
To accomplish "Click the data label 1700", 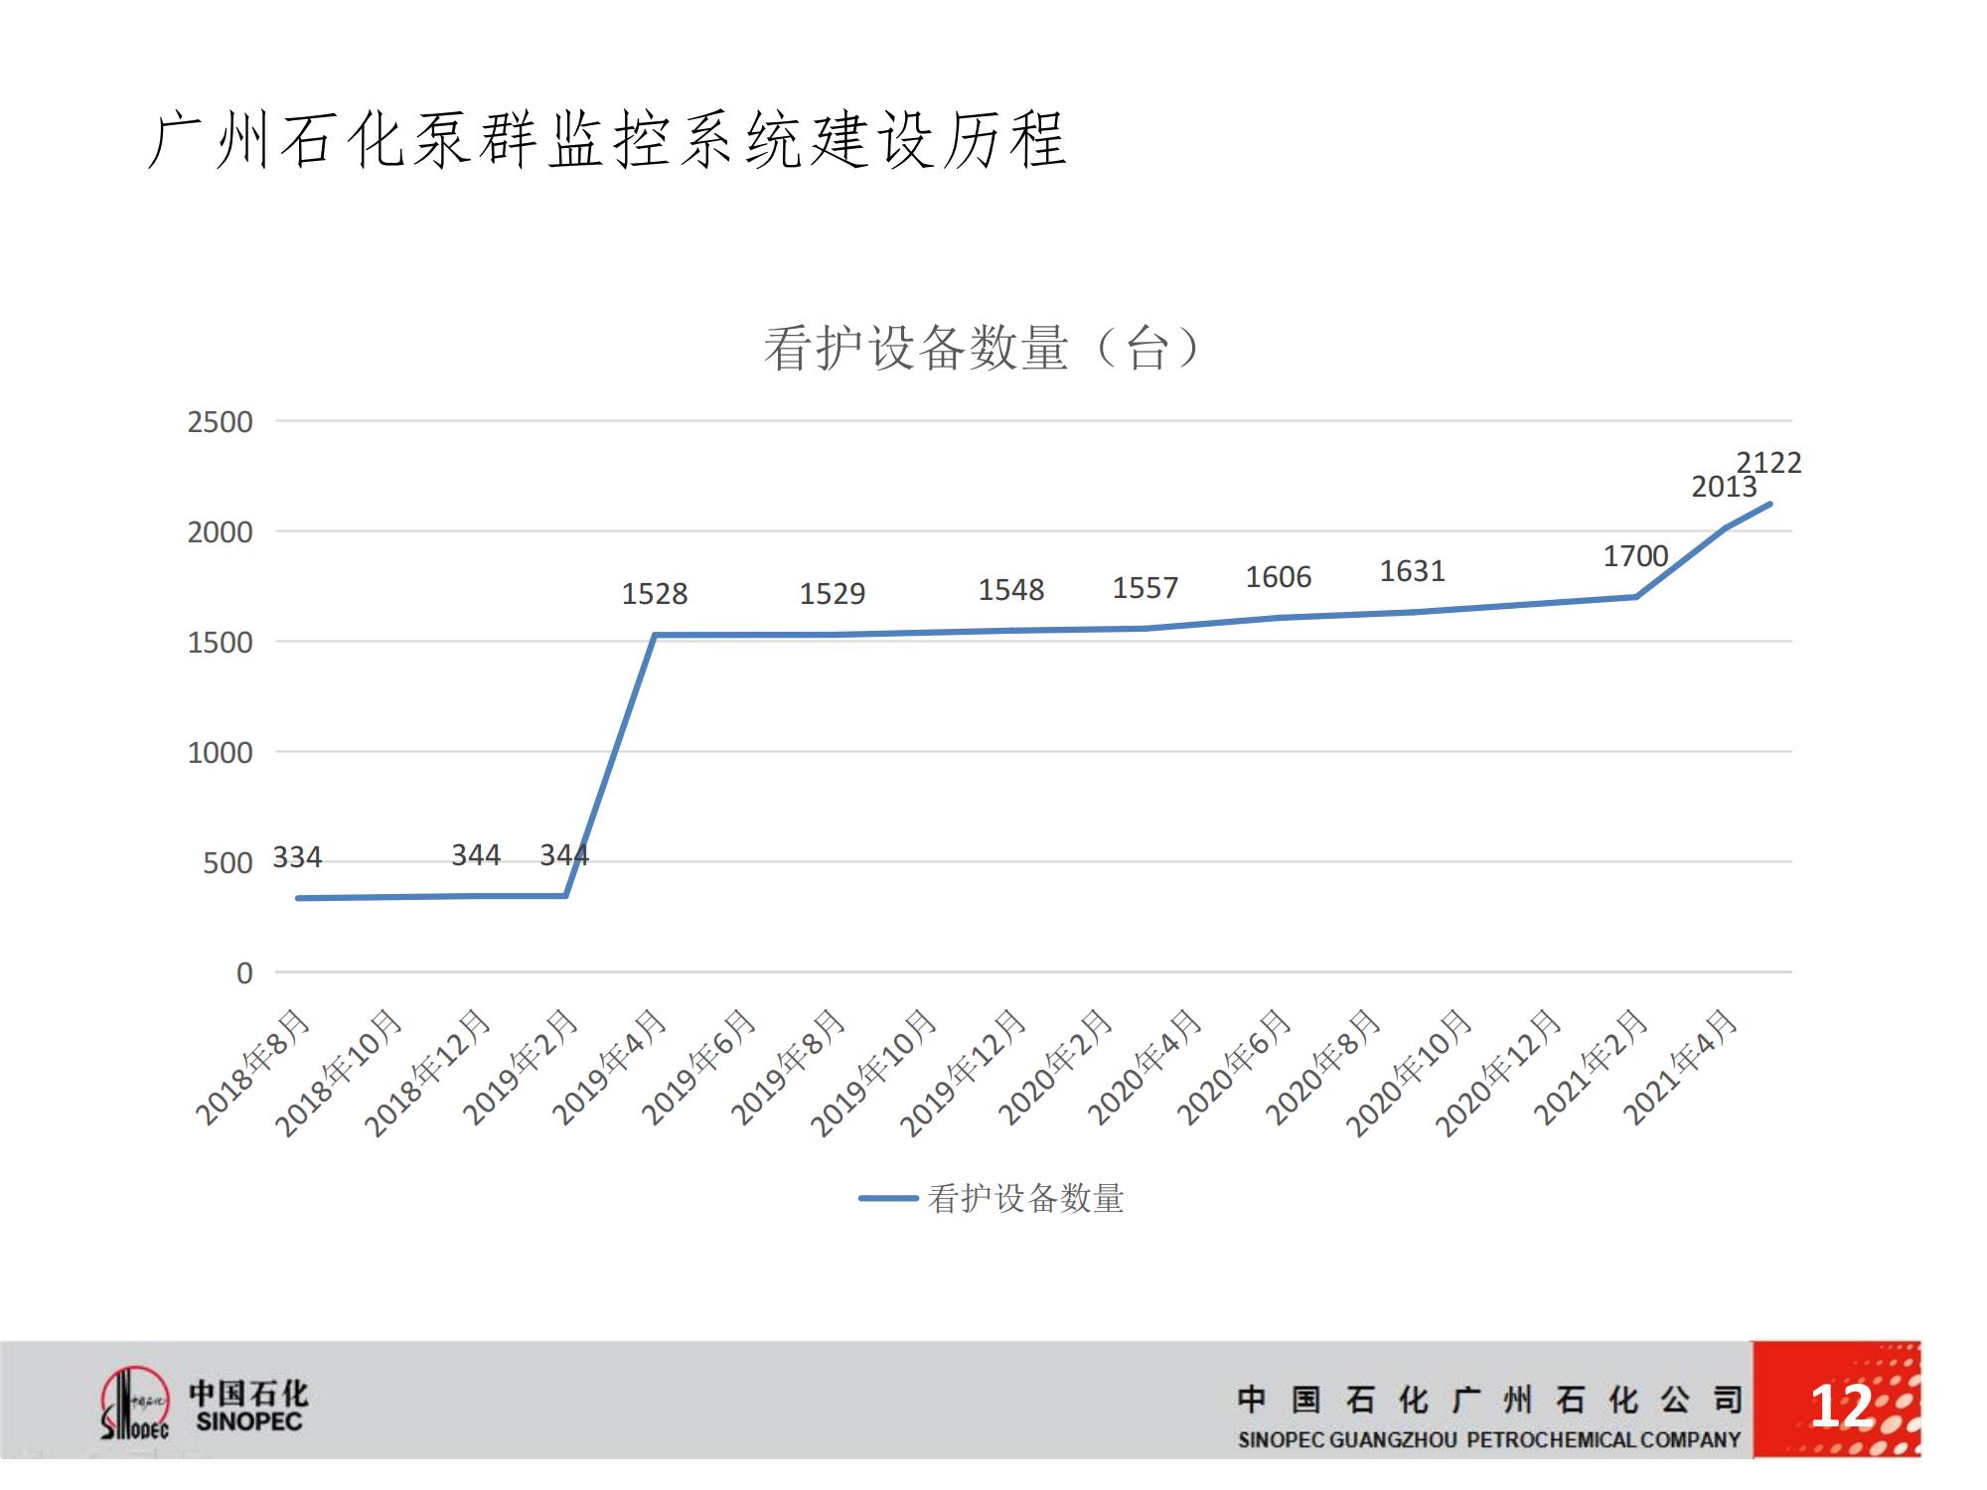I will click(x=1635, y=556).
